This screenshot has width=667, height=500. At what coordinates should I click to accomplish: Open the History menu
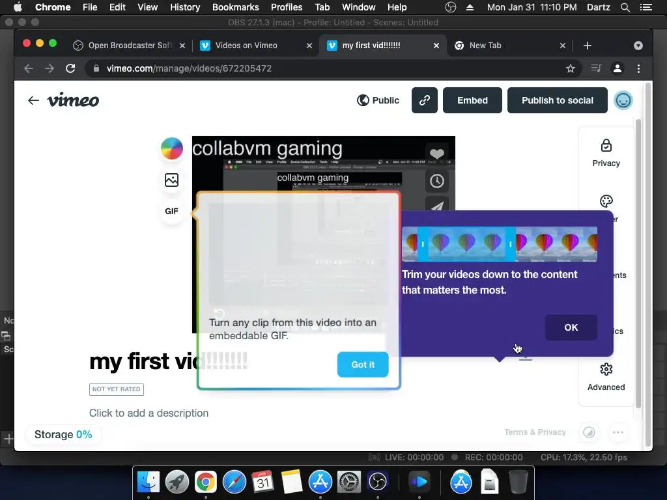click(x=184, y=7)
